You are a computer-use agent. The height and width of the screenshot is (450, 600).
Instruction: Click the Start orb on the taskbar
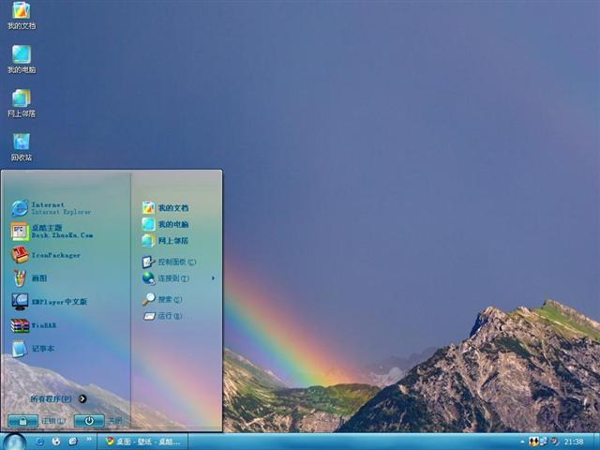click(14, 441)
